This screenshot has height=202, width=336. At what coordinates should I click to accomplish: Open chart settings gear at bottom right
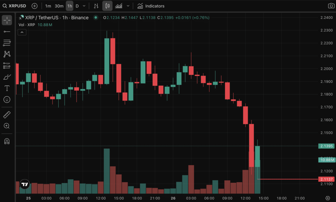coord(328,198)
